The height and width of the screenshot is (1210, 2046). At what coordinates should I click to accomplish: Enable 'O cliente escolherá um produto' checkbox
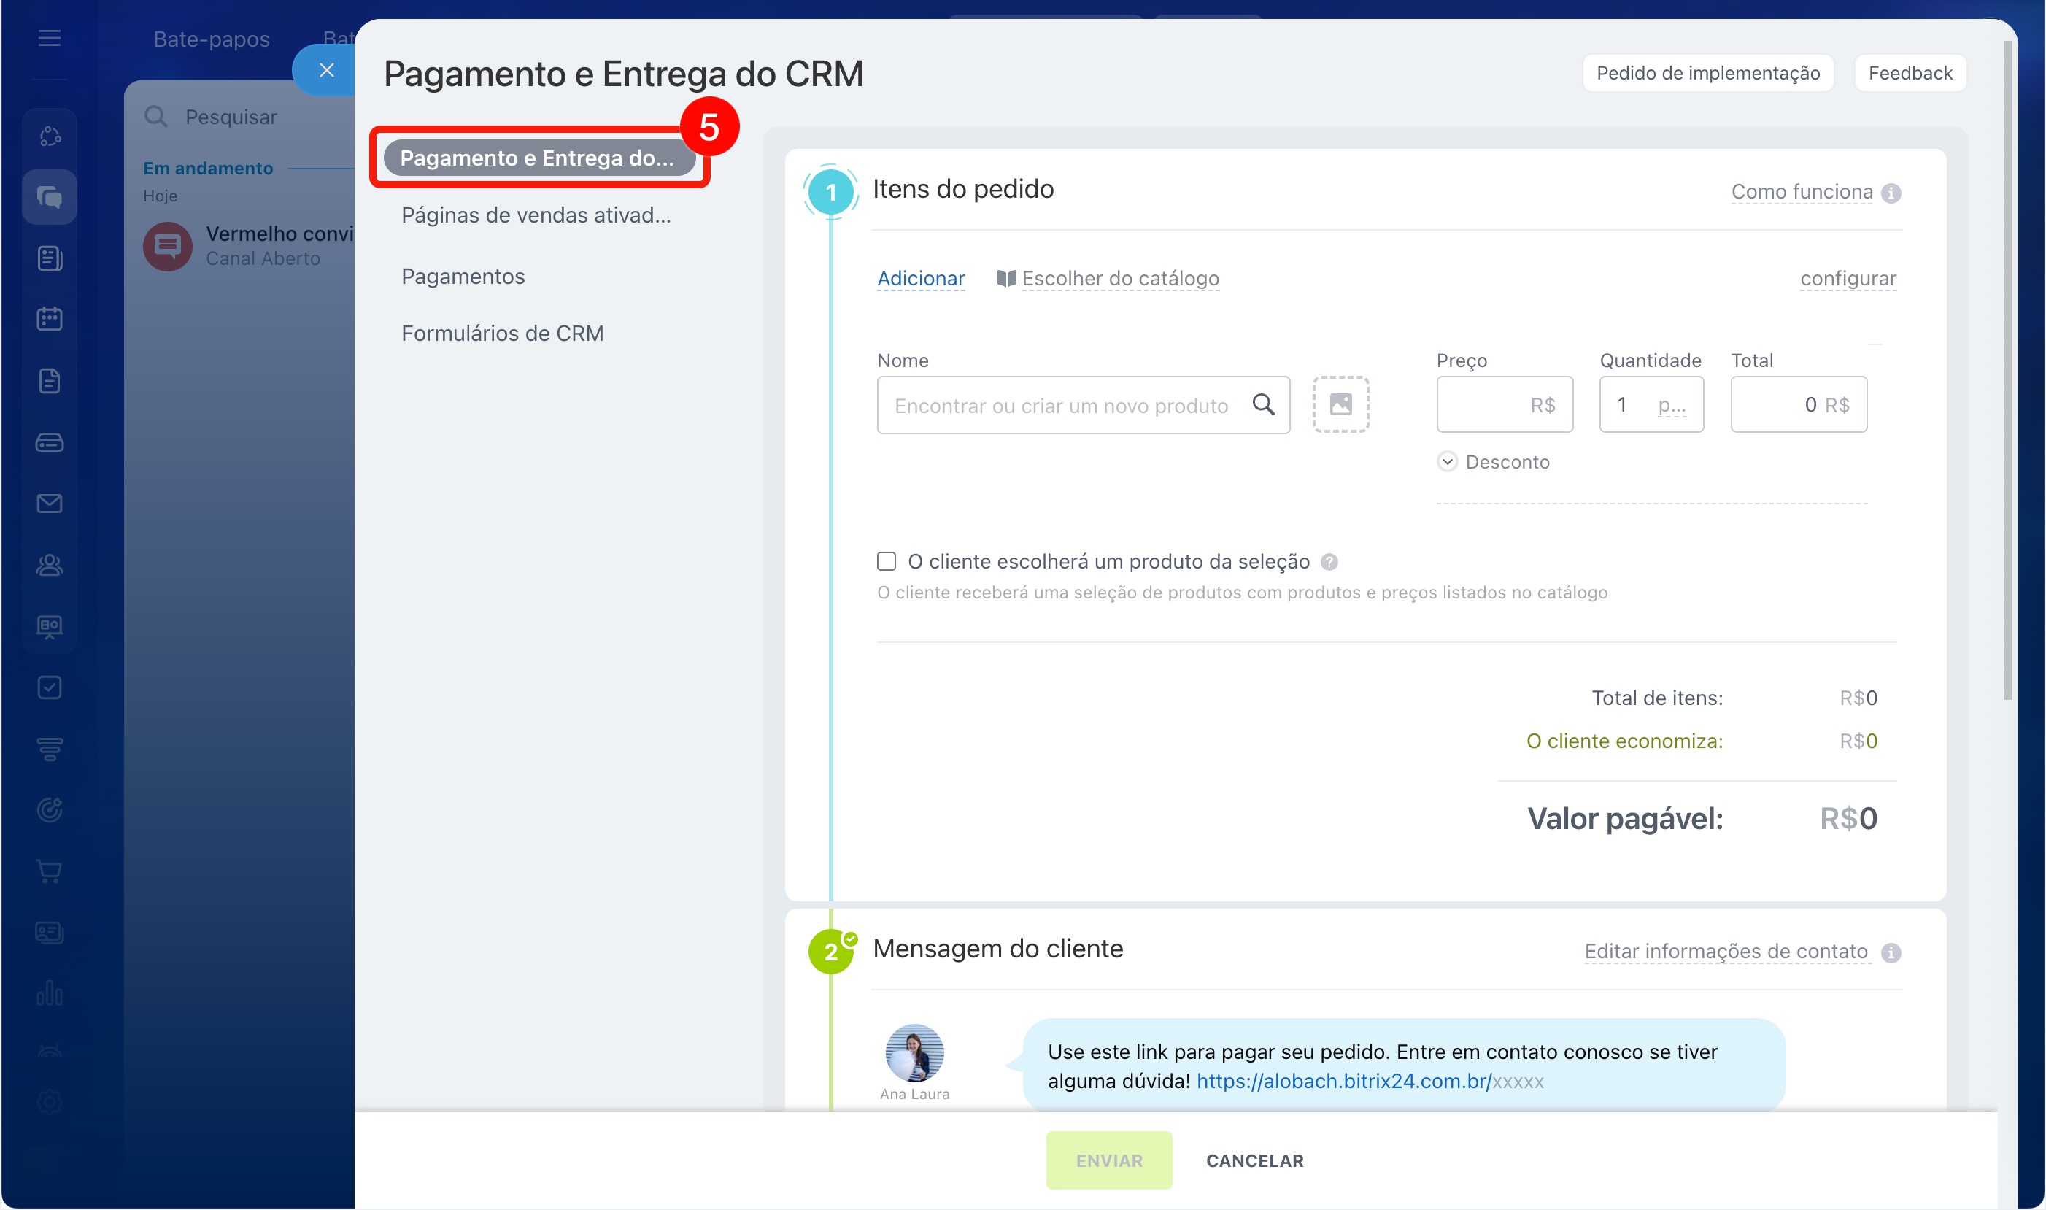point(886,561)
